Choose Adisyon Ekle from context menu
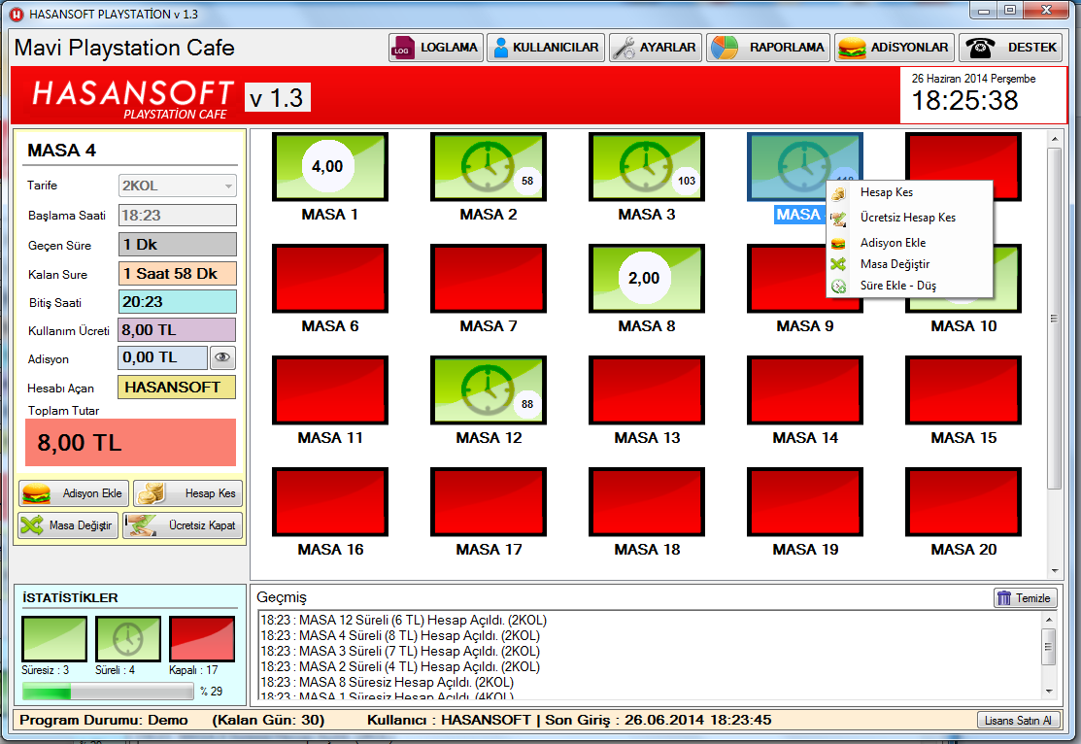 (x=909, y=243)
